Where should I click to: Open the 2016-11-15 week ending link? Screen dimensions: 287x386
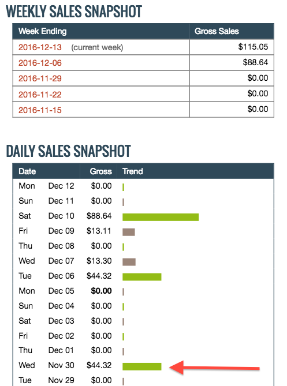(x=40, y=110)
